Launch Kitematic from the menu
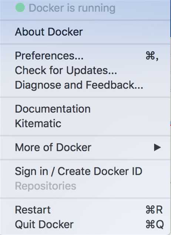Image resolution: width=171 pixels, height=235 pixels. pos(85,124)
